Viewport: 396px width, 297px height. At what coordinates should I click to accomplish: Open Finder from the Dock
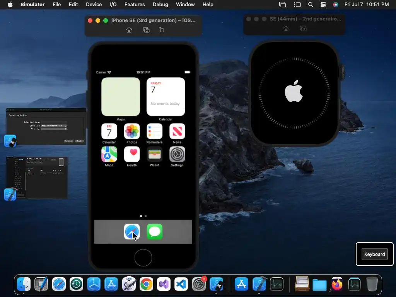[24, 284]
